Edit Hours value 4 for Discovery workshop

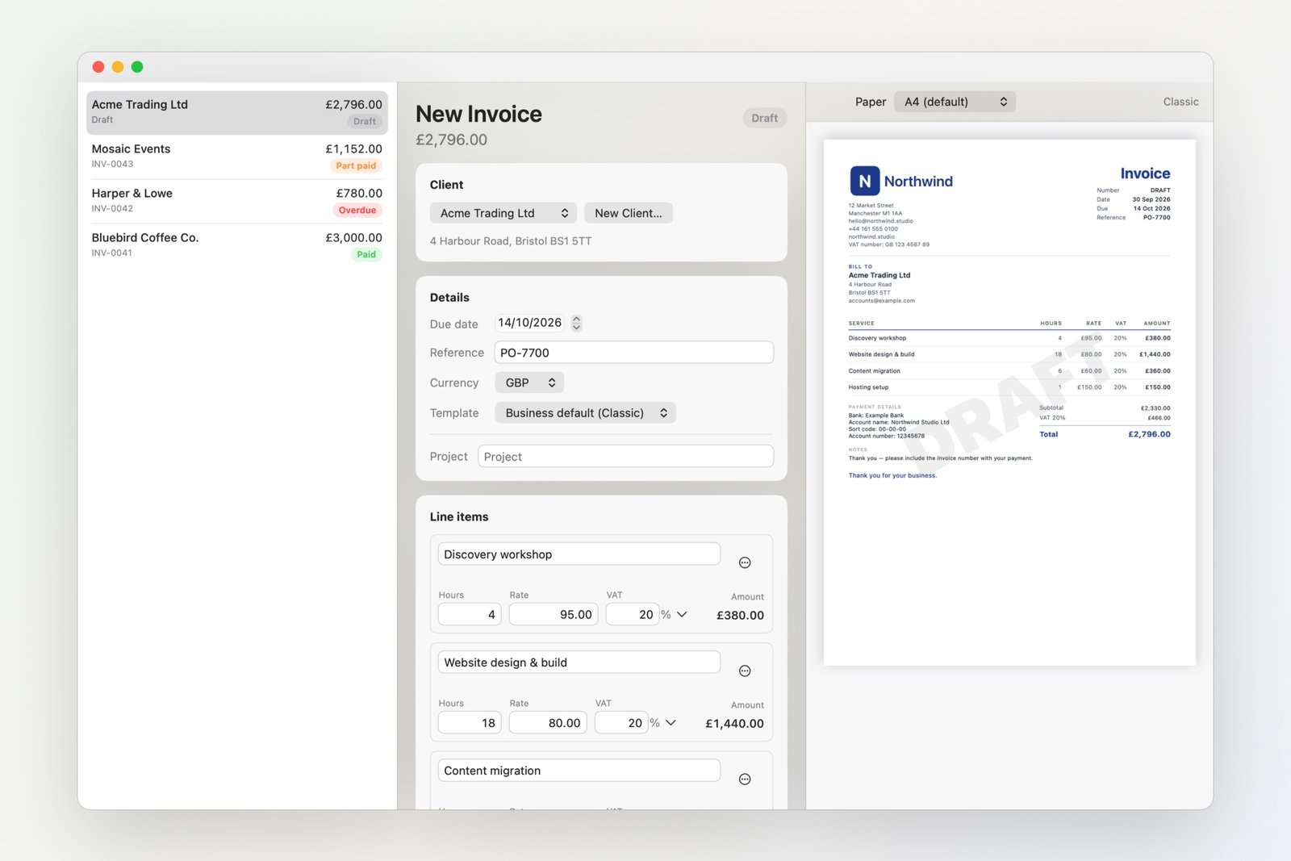click(x=470, y=614)
